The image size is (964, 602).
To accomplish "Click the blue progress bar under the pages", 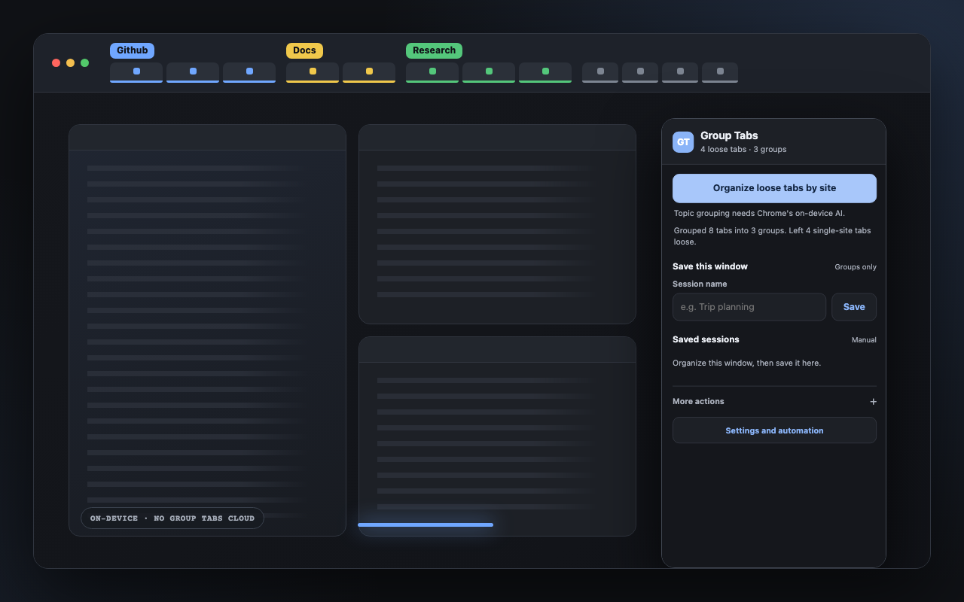I will pyautogui.click(x=426, y=524).
